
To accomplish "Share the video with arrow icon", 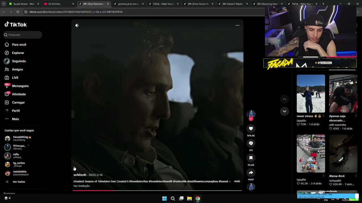I will [x=251, y=173].
